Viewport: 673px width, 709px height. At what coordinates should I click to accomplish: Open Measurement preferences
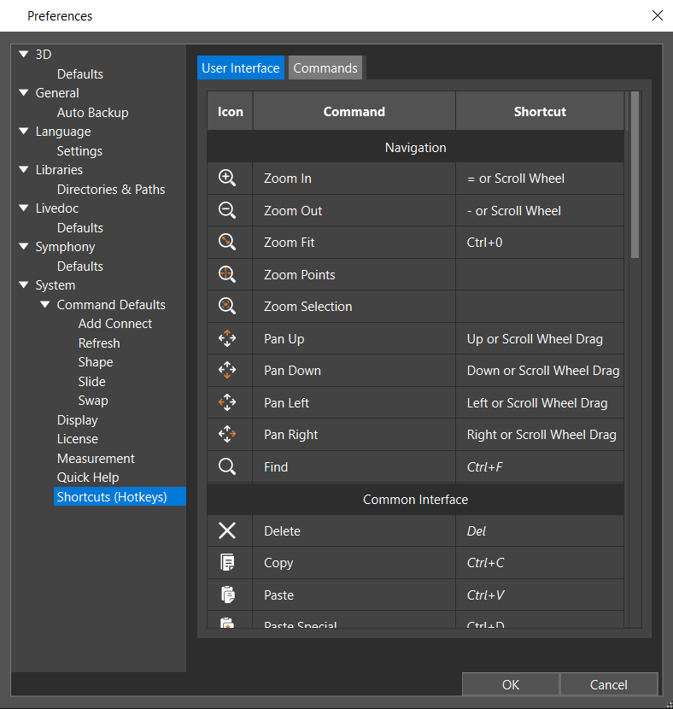point(96,458)
